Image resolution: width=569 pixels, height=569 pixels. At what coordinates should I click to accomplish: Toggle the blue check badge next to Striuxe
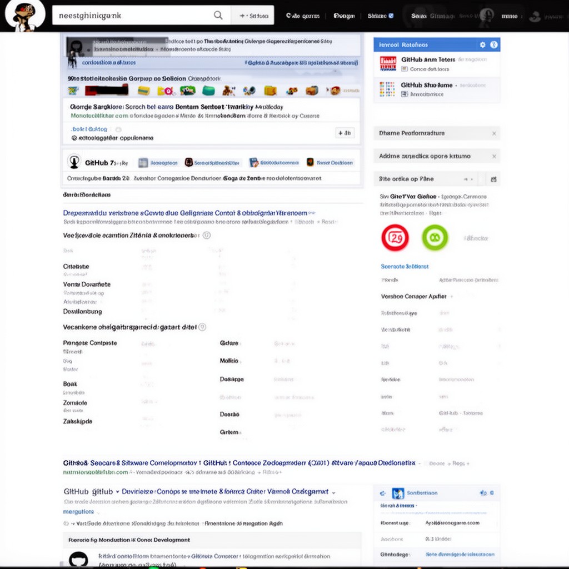391,16
